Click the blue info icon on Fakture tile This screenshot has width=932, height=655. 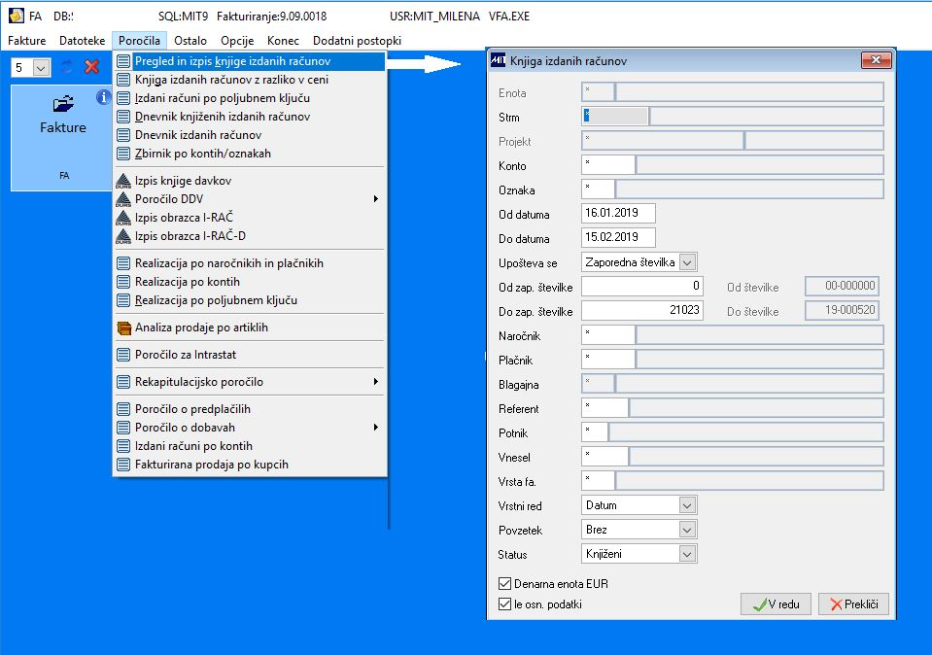point(103,97)
